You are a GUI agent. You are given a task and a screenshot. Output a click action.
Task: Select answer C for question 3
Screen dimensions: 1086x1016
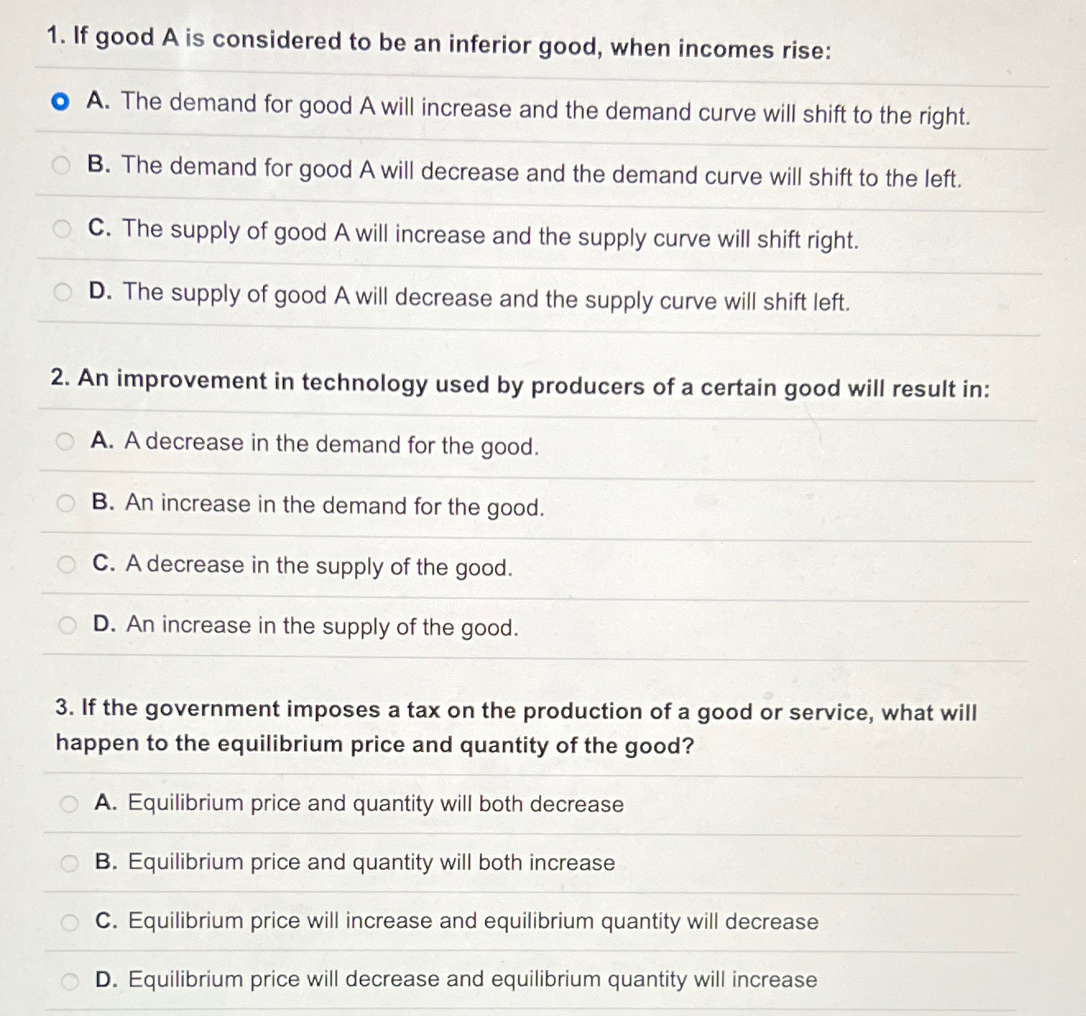71,918
